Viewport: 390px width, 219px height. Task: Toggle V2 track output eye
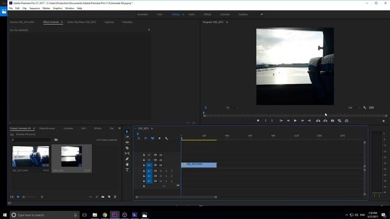(161, 160)
